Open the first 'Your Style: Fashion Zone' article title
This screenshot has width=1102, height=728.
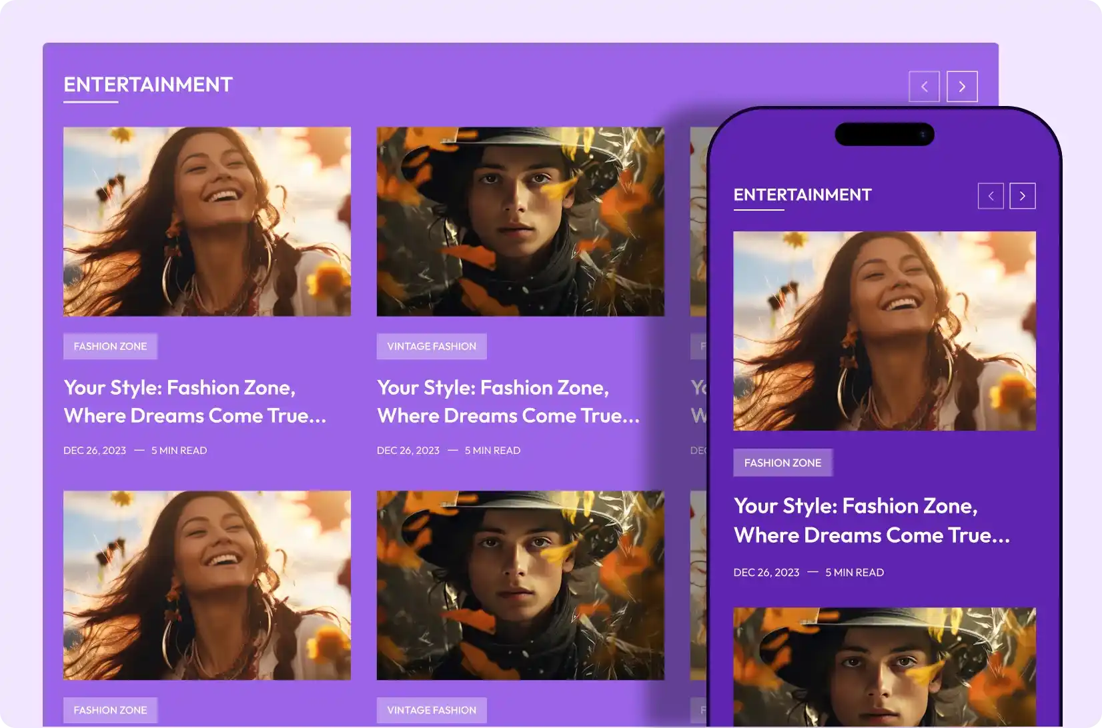195,401
